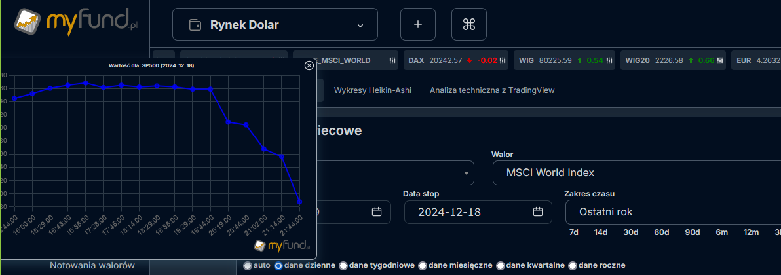Expand the Rynek Dolar portfolio dropdown
The height and width of the screenshot is (275, 781).
coord(275,25)
